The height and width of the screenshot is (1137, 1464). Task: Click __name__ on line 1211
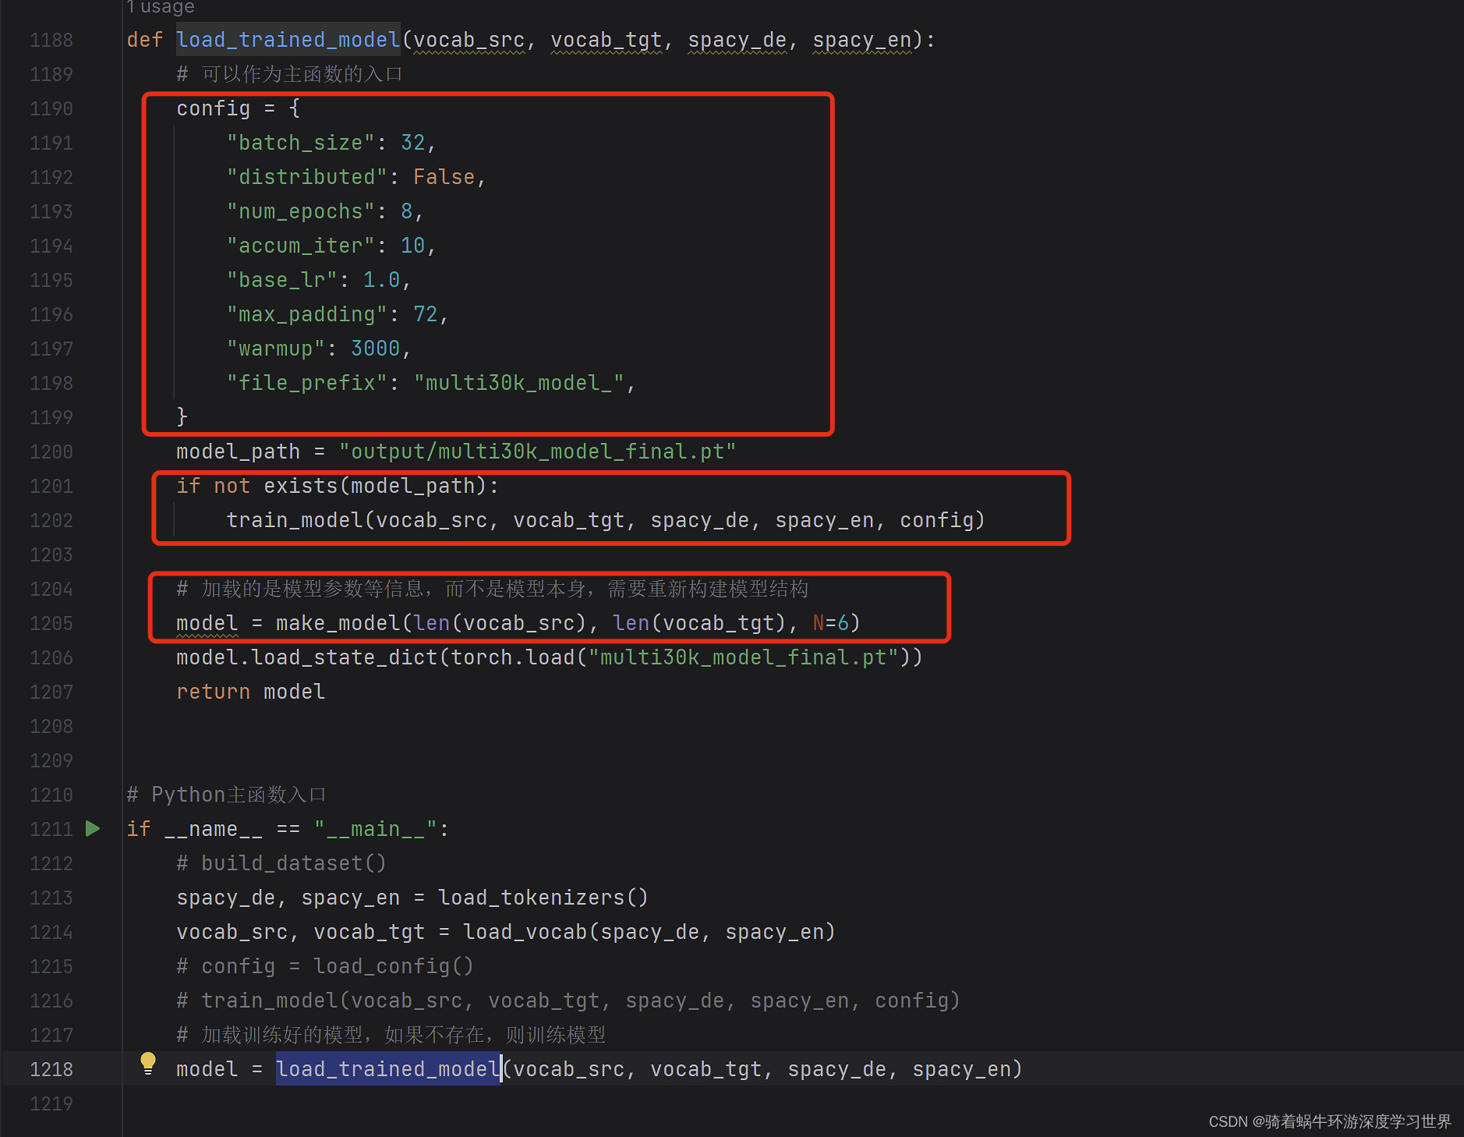(x=213, y=829)
